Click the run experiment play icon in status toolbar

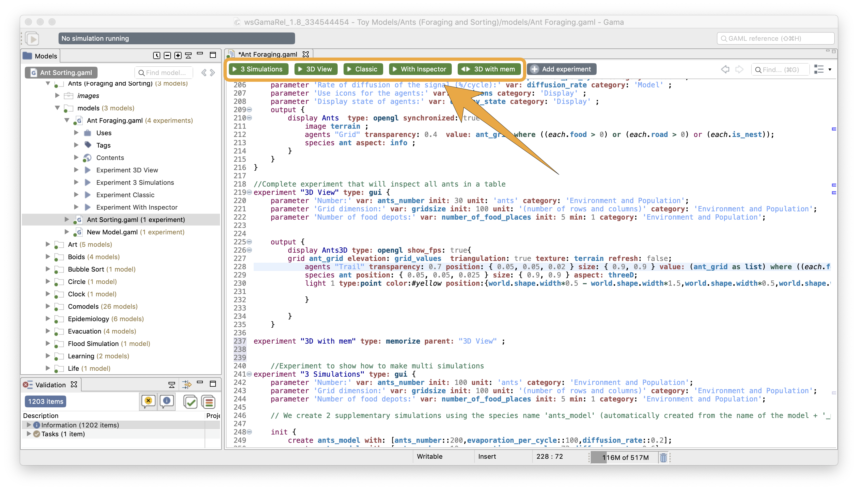[x=33, y=38]
